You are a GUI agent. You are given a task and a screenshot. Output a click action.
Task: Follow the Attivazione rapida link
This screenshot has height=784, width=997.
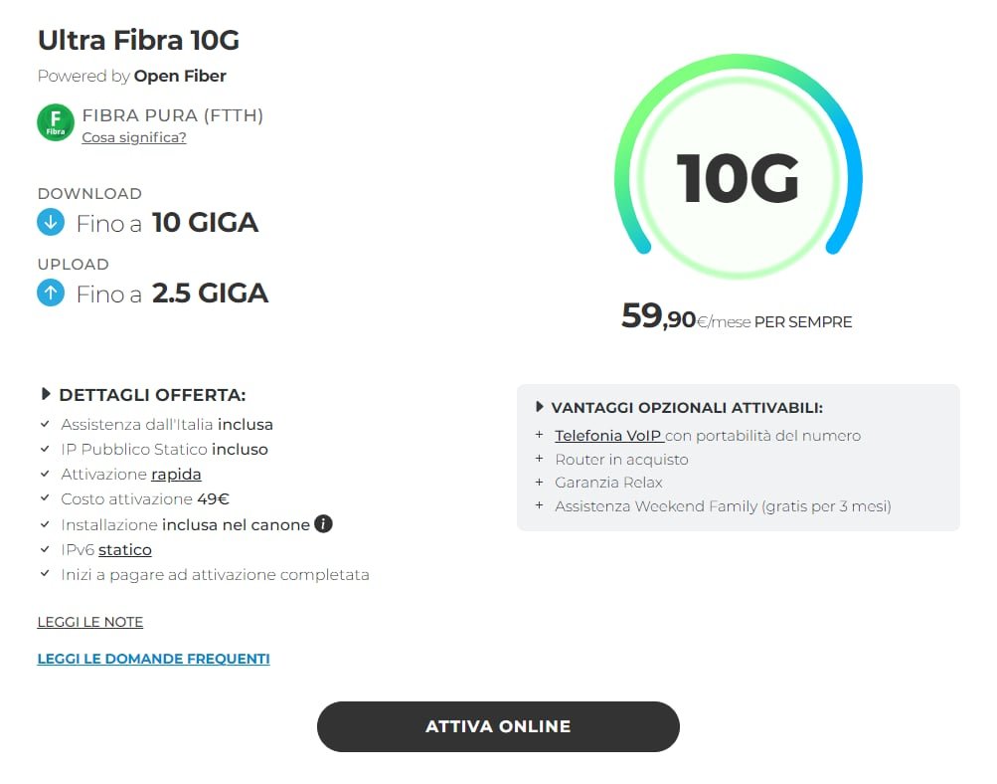pyautogui.click(x=176, y=475)
